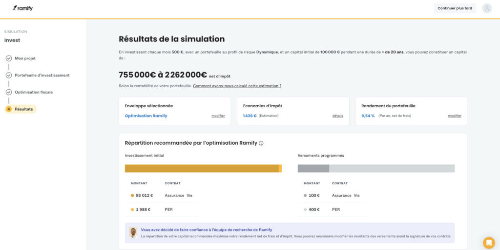Go to Mon projet step
500x250 pixels.
point(25,58)
